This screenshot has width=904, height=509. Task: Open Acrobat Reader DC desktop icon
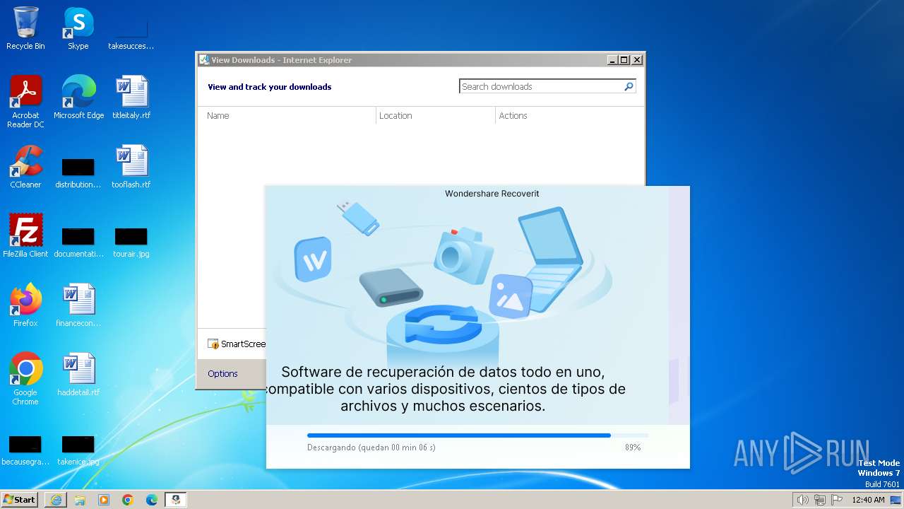click(25, 102)
